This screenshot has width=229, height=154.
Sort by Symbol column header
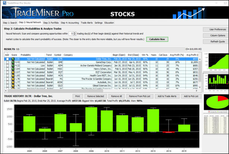point(58,55)
